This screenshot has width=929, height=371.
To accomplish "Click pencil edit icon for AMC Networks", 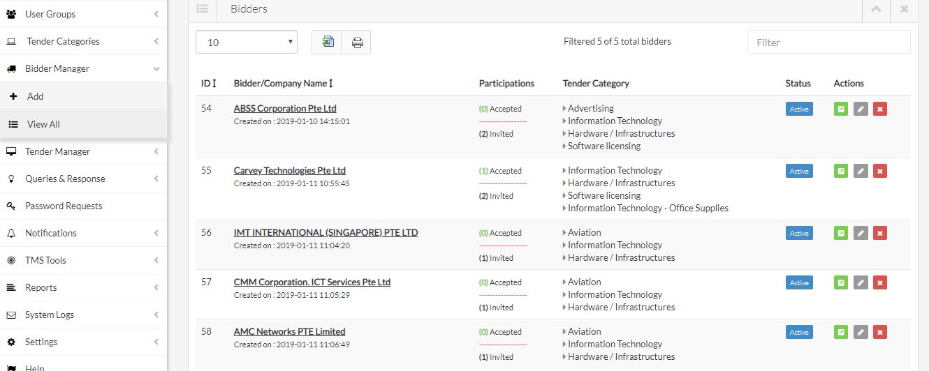I will click(861, 333).
